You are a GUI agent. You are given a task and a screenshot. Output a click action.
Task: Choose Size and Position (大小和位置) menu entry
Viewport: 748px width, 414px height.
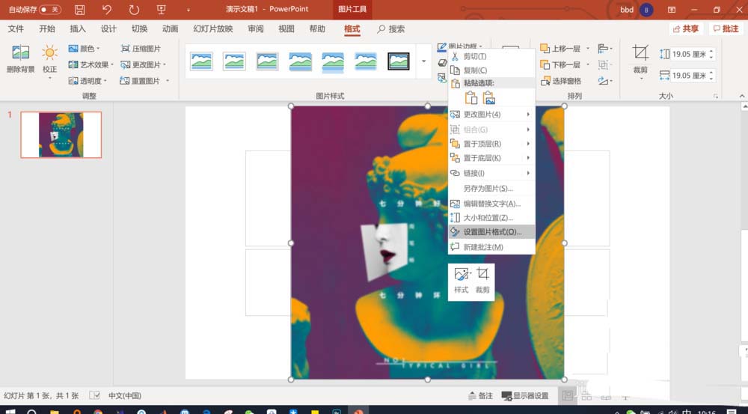(x=491, y=218)
